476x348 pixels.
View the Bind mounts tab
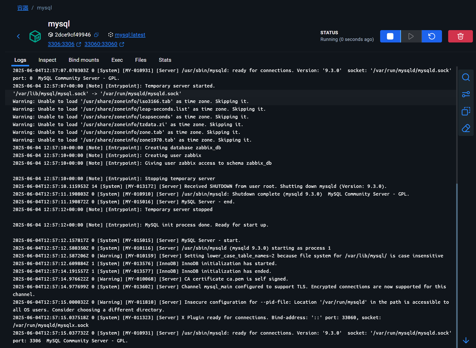[x=84, y=60]
